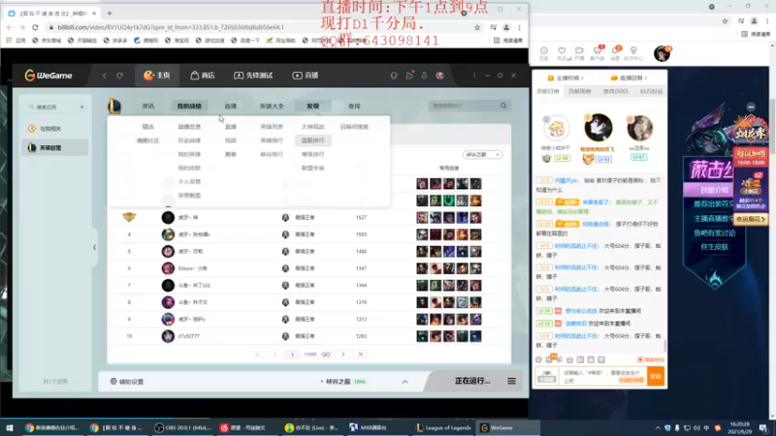The image size is (776, 436).
Task: Open the 先锋测试 tab
Action: click(253, 76)
